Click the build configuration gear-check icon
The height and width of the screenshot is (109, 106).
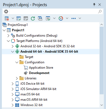click(x=48, y=18)
